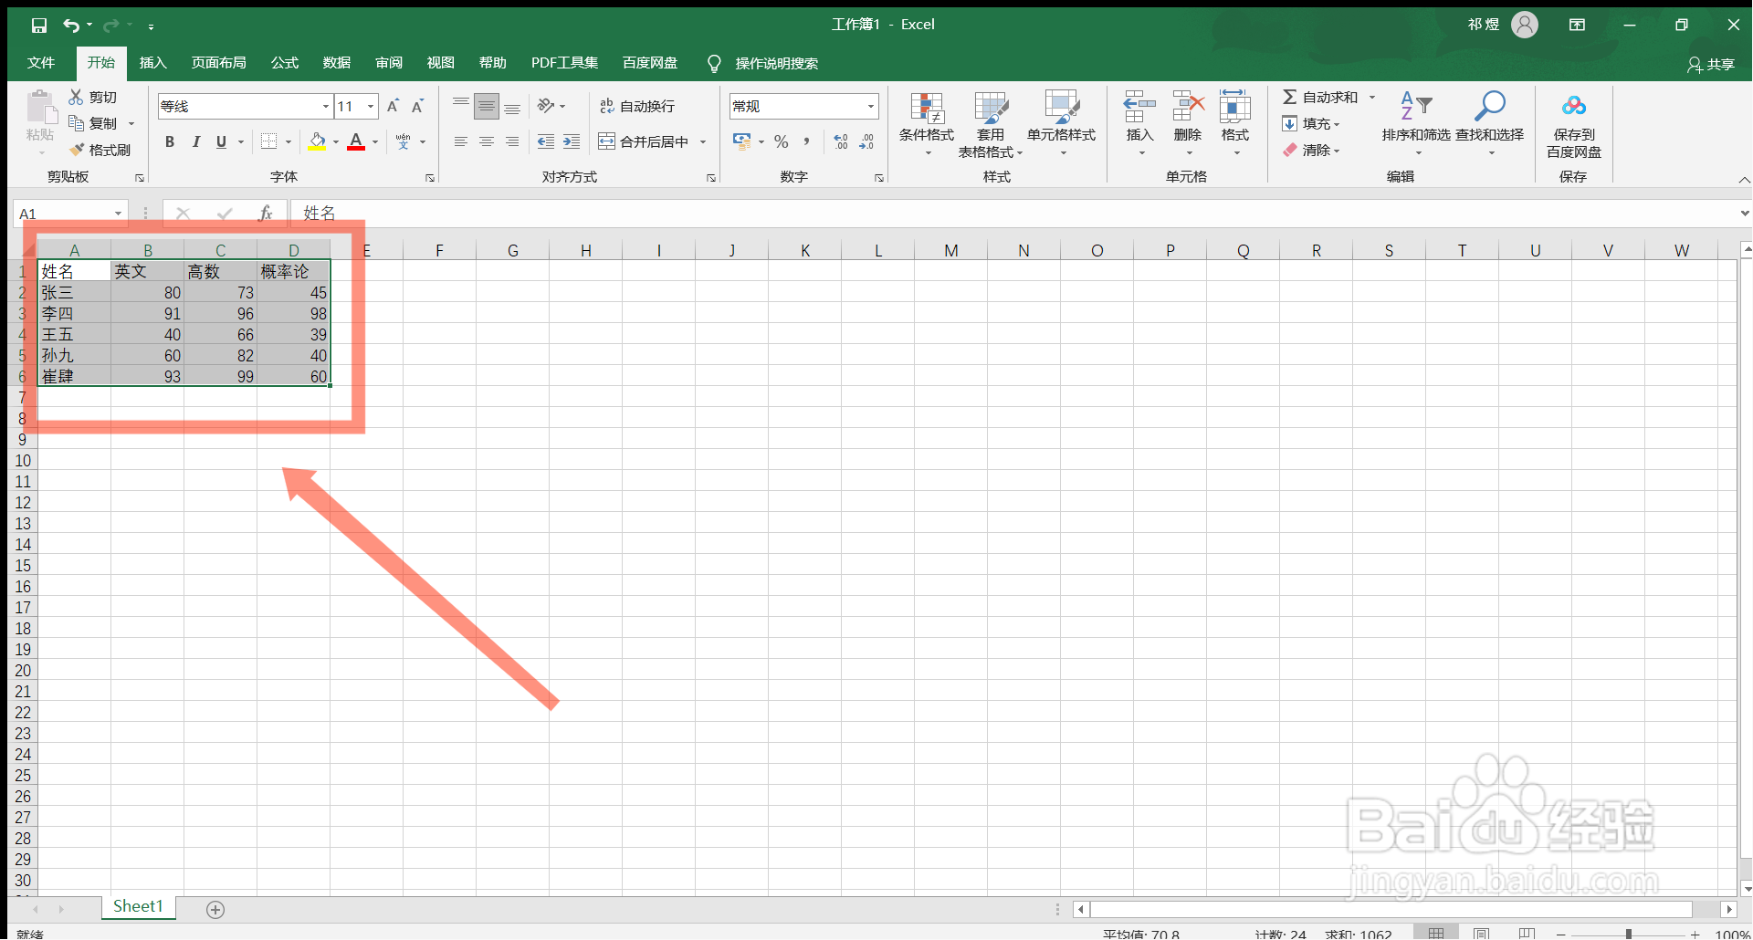The image size is (1753, 940).
Task: Click Merge and Center (合并后居中)
Action: 645,141
